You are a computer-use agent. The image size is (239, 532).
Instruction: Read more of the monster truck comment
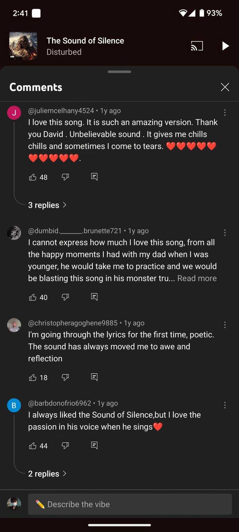pos(197,278)
